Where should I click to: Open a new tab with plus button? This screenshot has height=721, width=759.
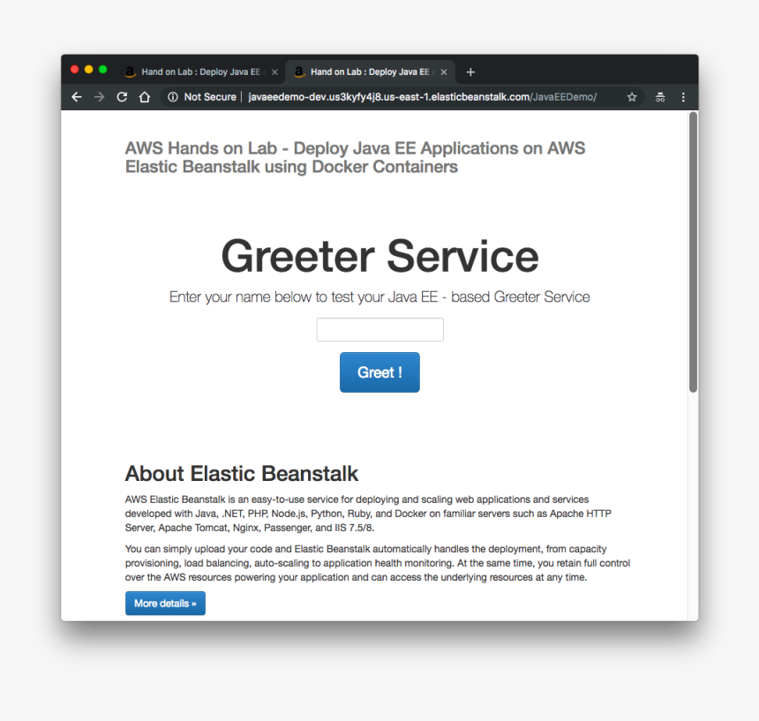tap(470, 72)
